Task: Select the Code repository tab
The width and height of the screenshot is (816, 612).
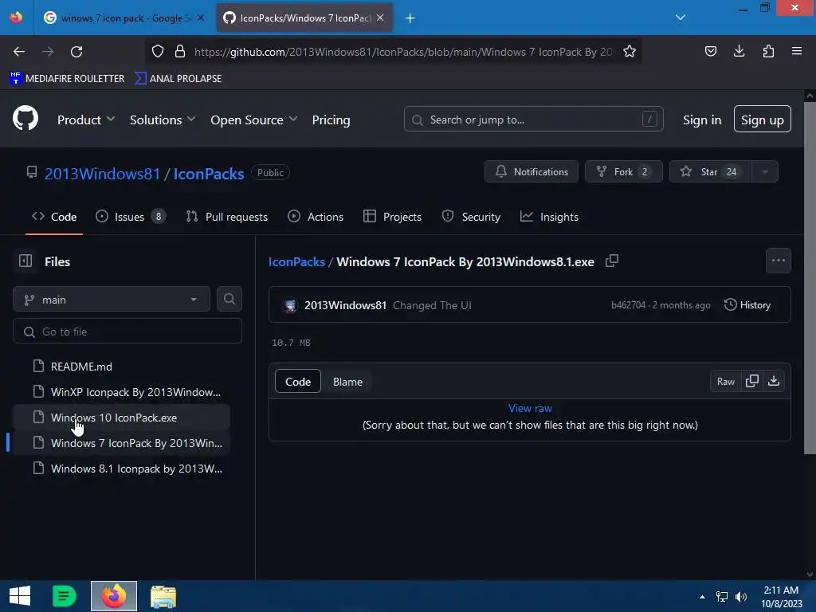Action: click(x=54, y=217)
